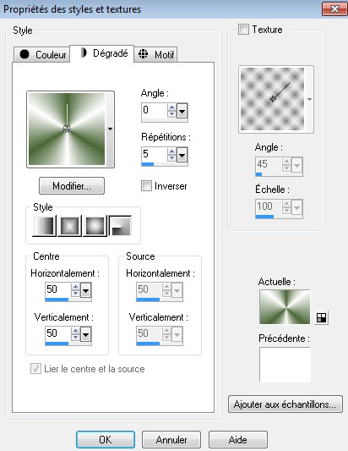Open the gradient preset dropdown arrow
The image size is (348, 451).
110,129
